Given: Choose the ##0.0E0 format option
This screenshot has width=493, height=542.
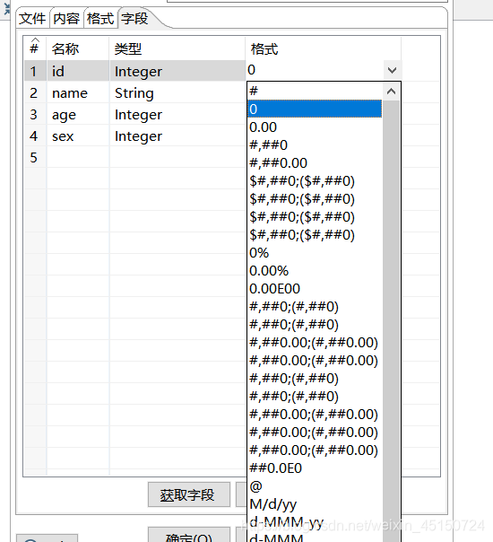Looking at the screenshot, I should (315, 468).
